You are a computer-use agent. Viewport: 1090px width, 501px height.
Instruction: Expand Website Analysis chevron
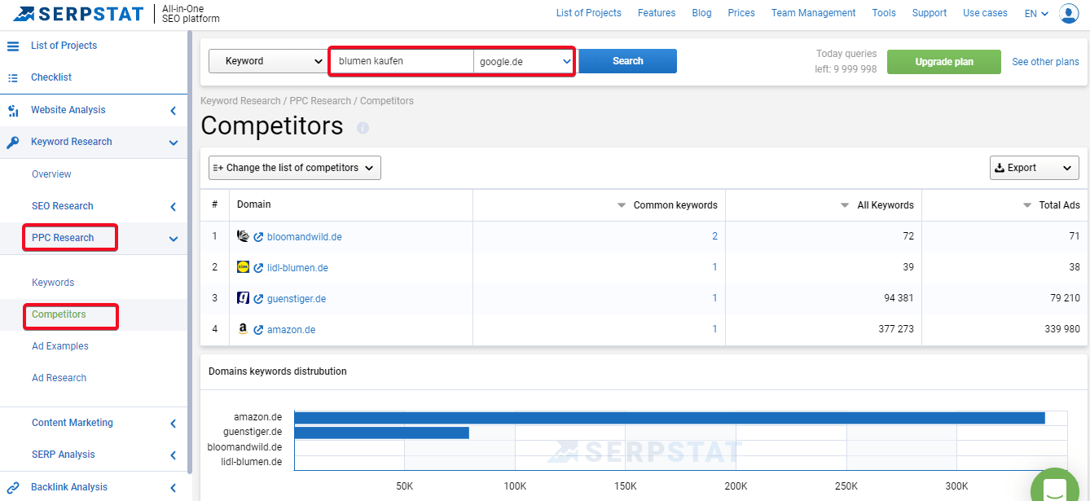173,111
